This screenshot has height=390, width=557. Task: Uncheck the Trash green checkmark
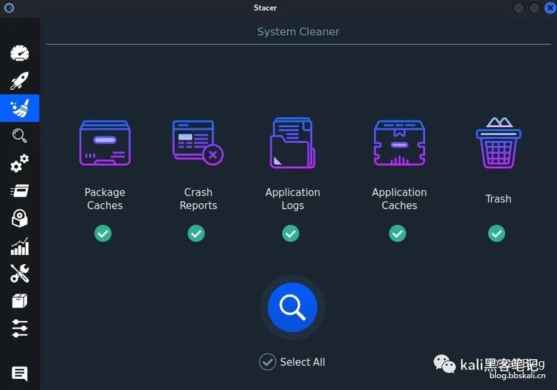(x=497, y=233)
